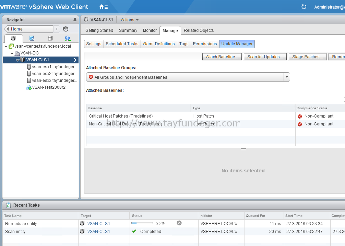Viewport: 345px width, 246px height.
Task: Click the VSAN-Test2008r2 virtual machine icon
Action: pyautogui.click(x=28, y=87)
